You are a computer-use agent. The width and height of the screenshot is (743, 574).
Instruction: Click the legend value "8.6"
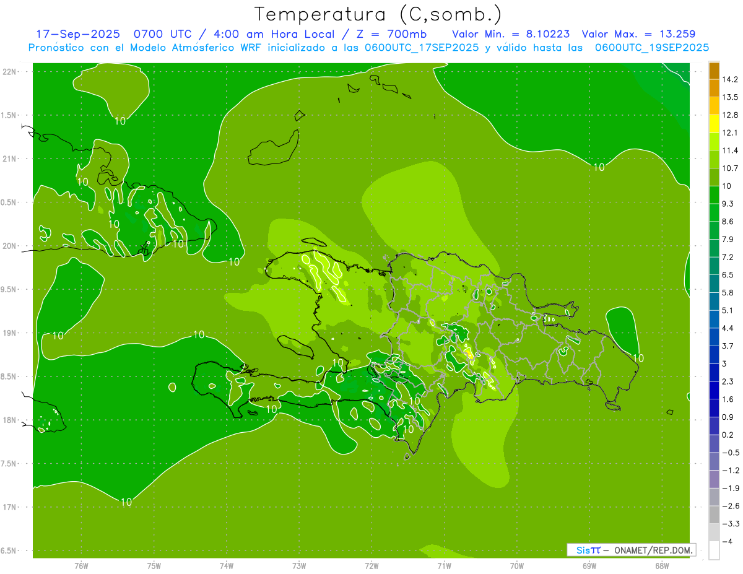(728, 222)
